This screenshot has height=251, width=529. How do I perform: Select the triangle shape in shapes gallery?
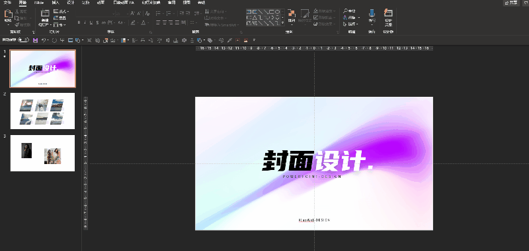[255, 18]
